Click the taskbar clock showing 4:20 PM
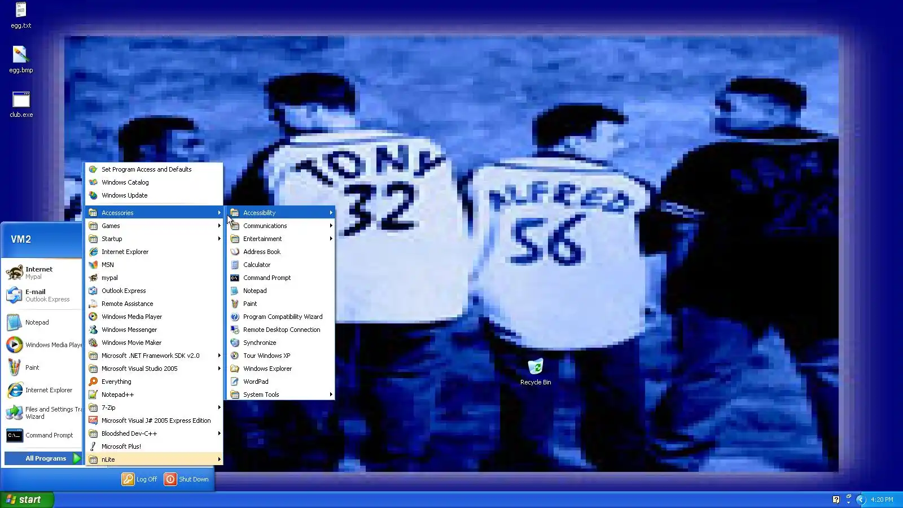This screenshot has height=508, width=903. pos(882,500)
